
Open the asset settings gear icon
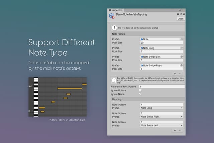coord(184,14)
